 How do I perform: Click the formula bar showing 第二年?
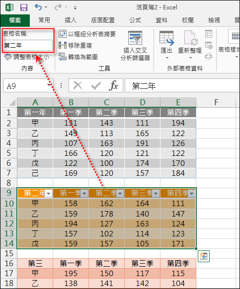[x=182, y=86]
